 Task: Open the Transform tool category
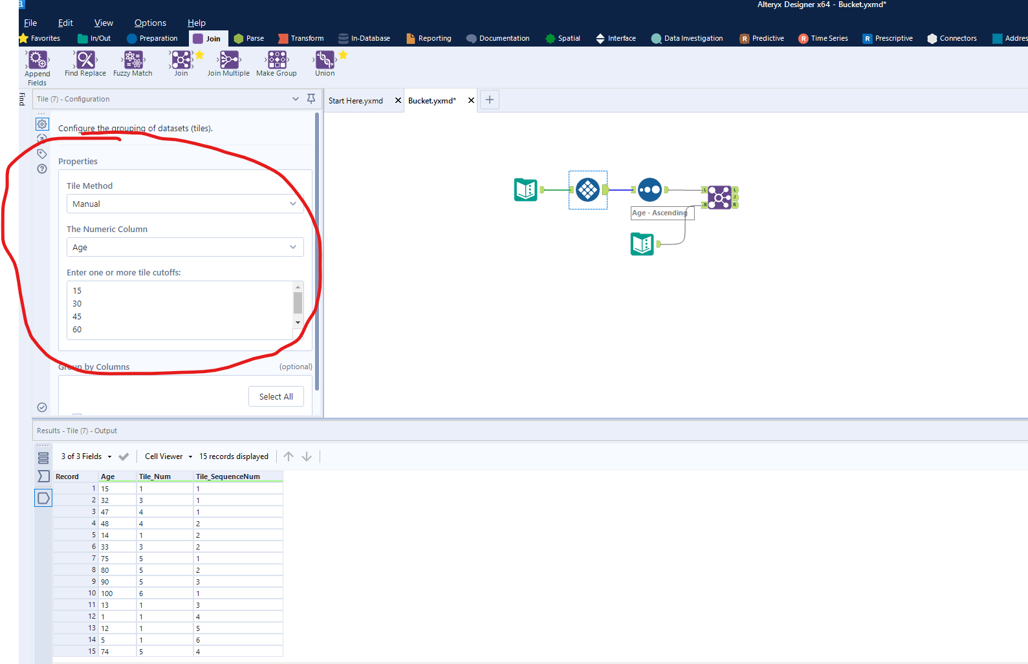301,38
